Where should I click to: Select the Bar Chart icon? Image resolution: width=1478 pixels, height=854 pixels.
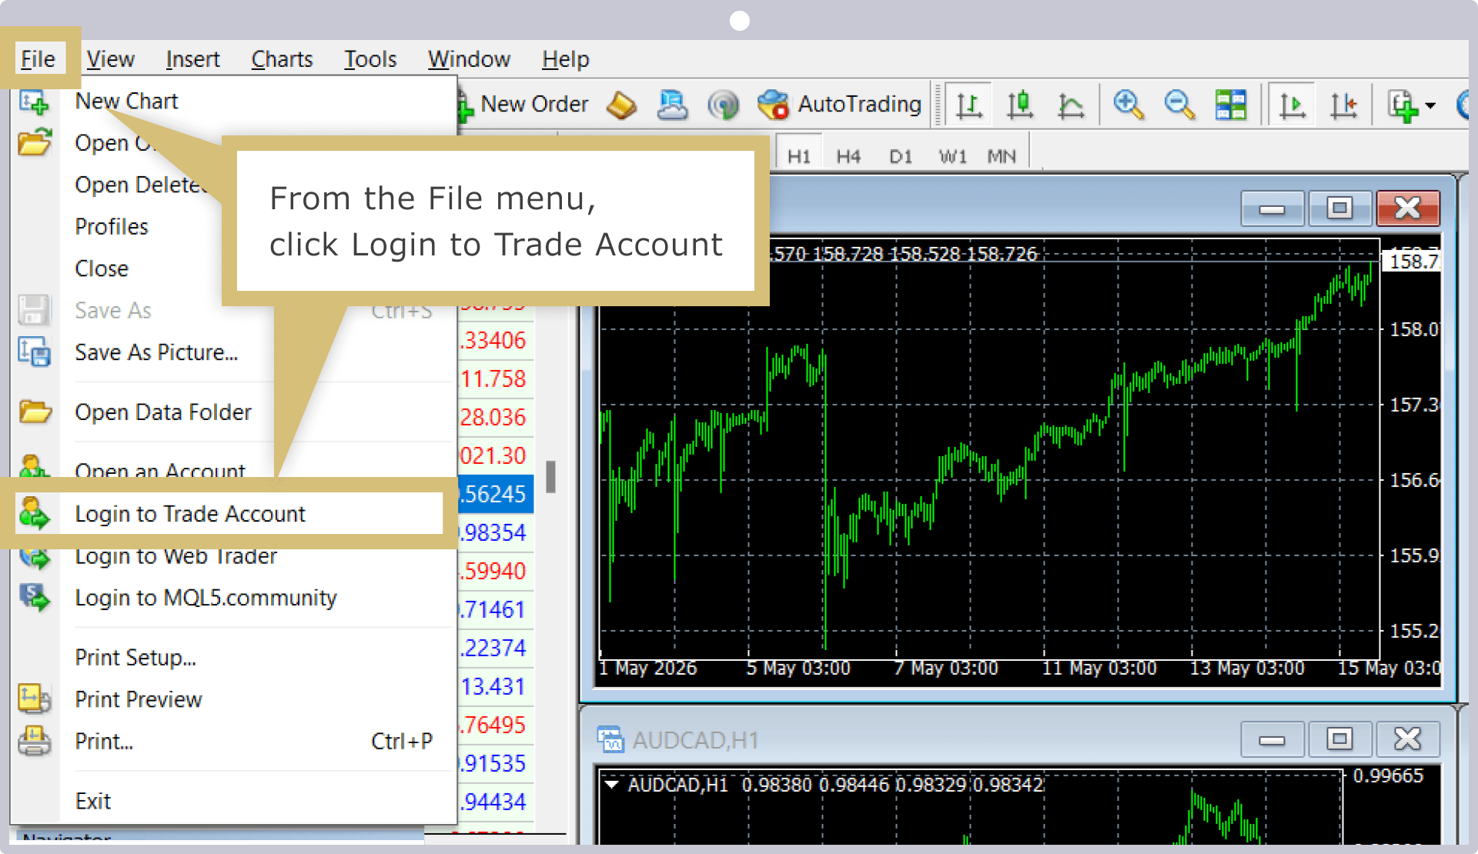click(968, 105)
